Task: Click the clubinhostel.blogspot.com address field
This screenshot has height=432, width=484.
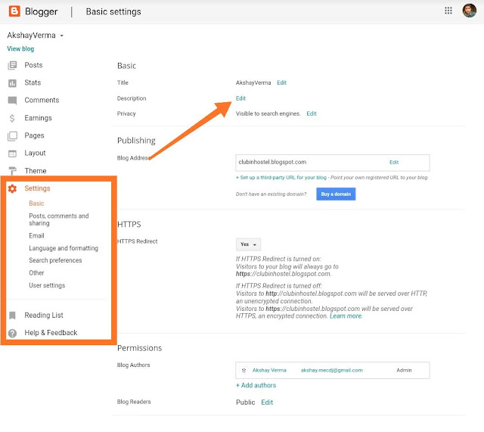Action: [310, 162]
